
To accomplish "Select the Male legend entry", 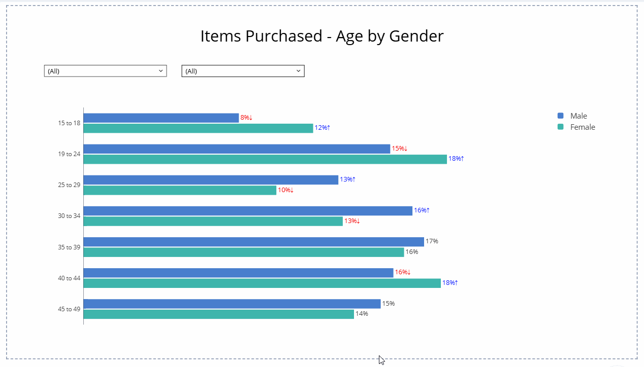I will click(579, 116).
